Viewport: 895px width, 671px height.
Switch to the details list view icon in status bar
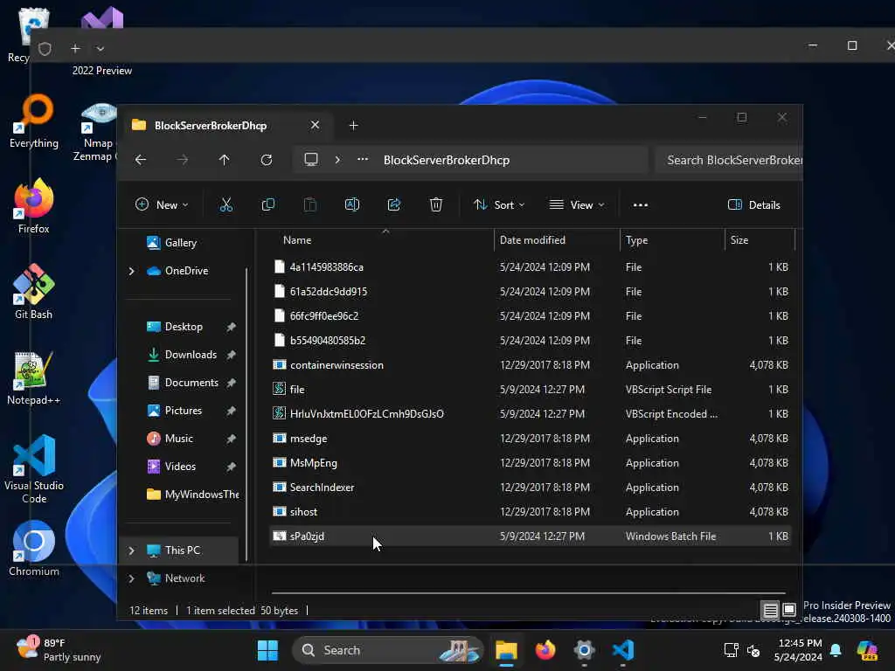(x=770, y=610)
